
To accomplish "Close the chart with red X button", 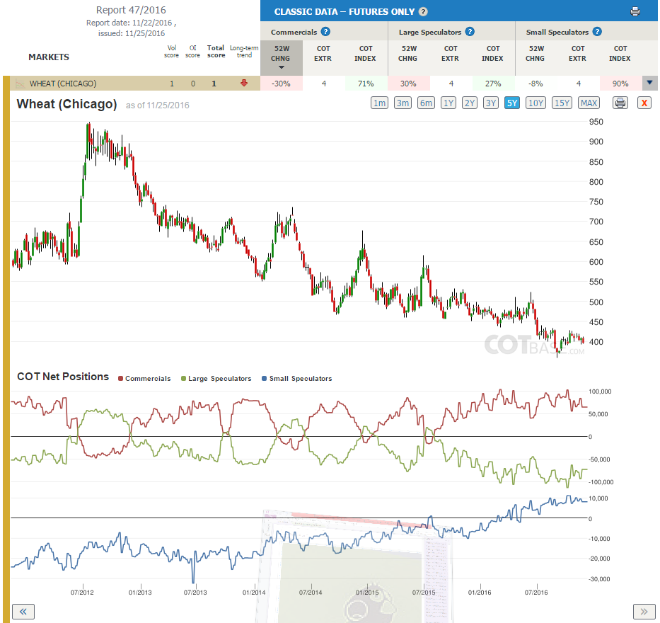I will click(644, 103).
